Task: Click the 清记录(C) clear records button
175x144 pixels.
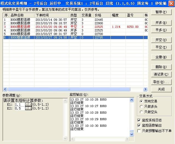Action: pos(161,74)
